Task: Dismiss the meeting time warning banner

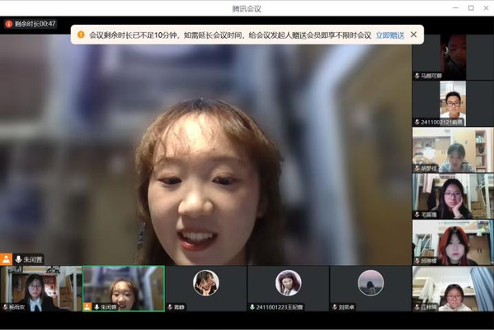Action: (414, 35)
